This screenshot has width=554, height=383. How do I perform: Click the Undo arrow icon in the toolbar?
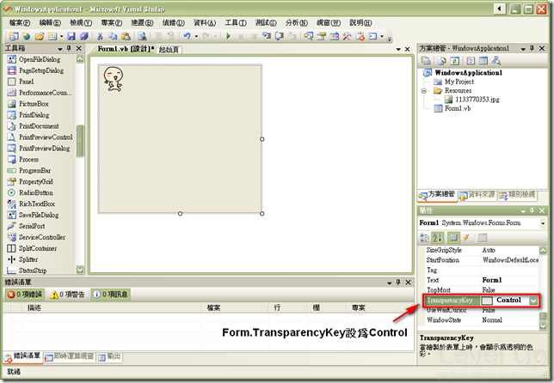coord(187,36)
